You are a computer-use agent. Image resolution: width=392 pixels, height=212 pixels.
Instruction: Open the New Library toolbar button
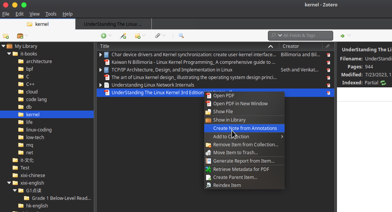(x=20, y=36)
